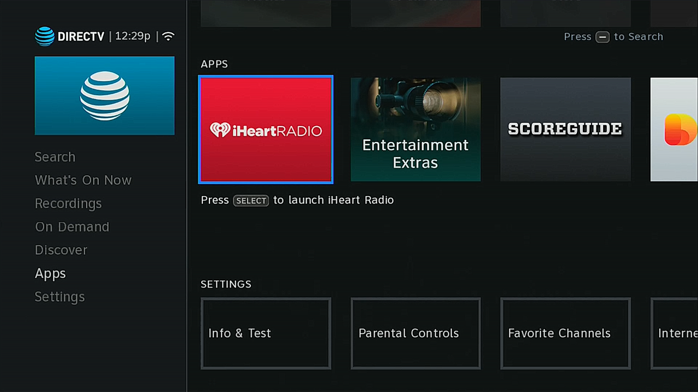Screen dimensions: 698x392
Task: Open Parental Controls
Action: 416,333
